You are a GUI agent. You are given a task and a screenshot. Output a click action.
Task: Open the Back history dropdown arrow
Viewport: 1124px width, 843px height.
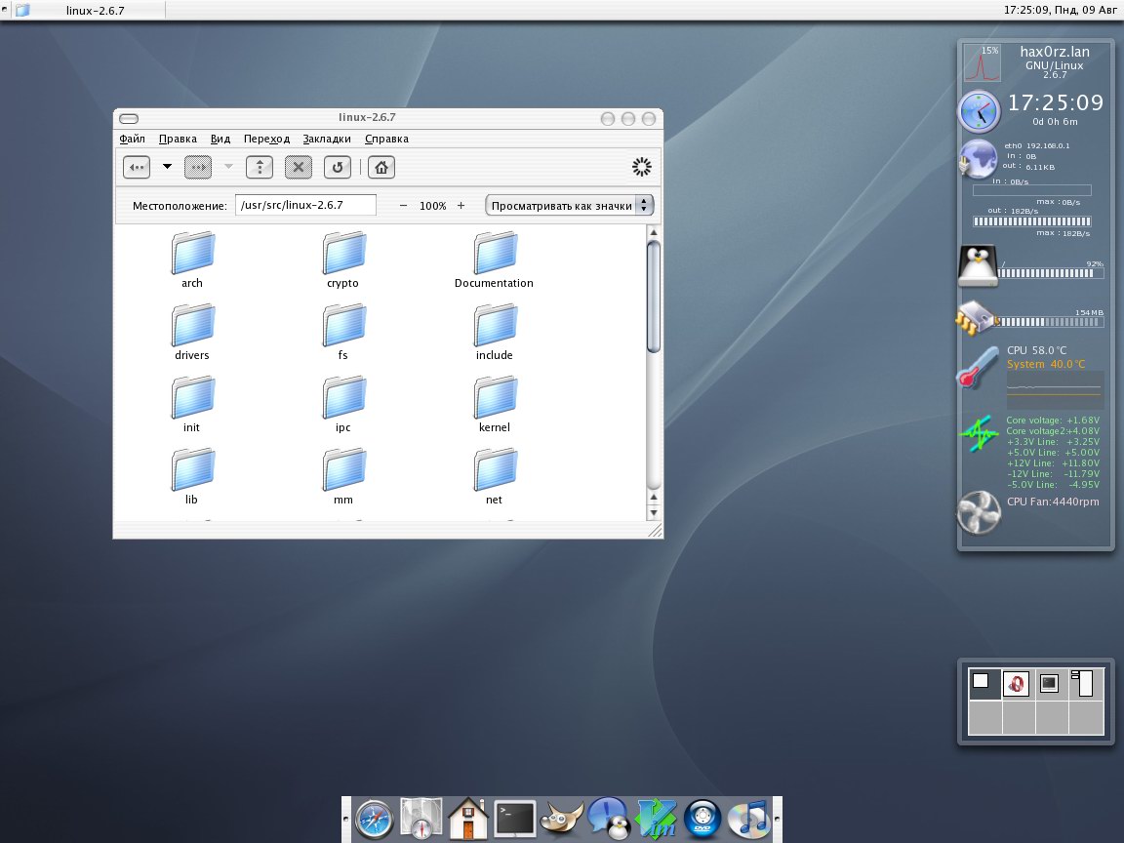[x=167, y=166]
